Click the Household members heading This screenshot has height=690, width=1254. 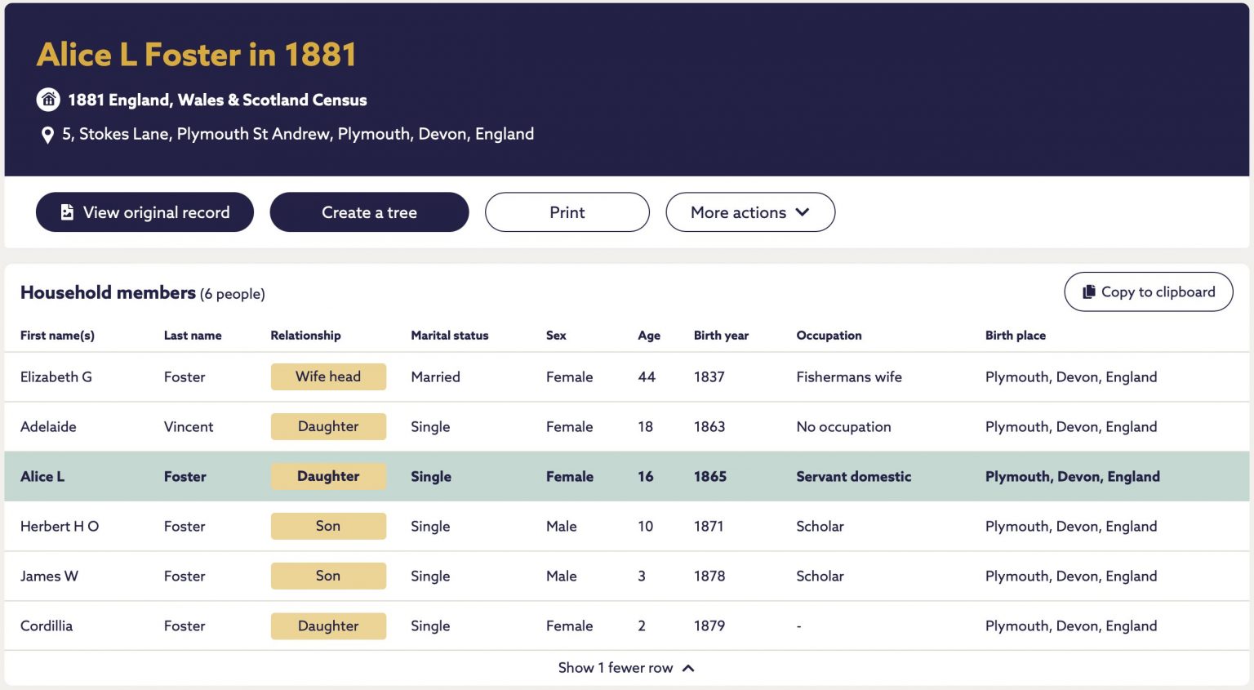[108, 292]
